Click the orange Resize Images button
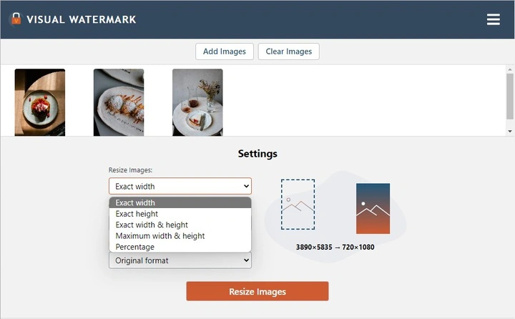 257,291
